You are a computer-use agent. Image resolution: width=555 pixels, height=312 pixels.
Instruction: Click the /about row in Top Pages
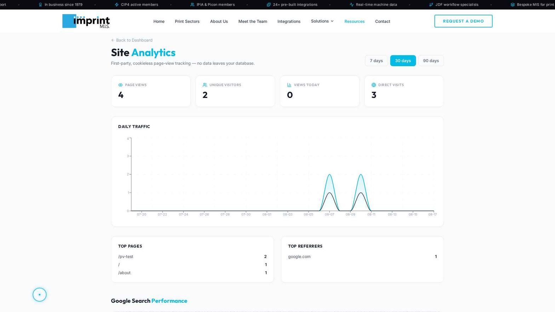click(x=193, y=273)
